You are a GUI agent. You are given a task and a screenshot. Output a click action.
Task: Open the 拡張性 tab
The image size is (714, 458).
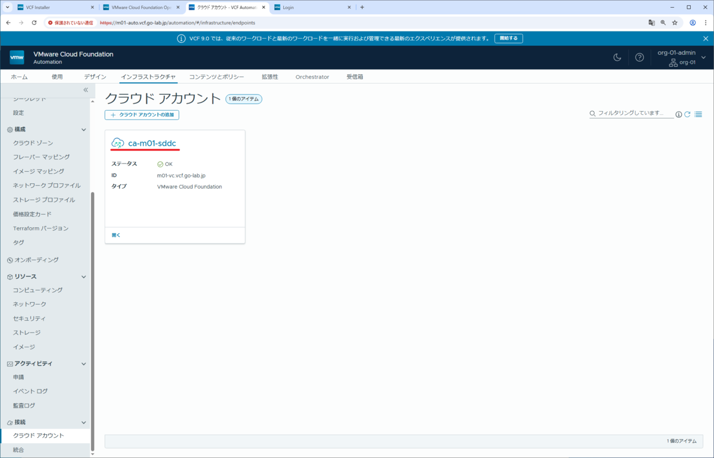point(270,77)
